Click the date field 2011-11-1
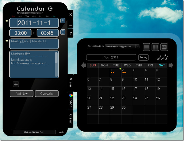The image size is (184, 141). click(x=34, y=23)
